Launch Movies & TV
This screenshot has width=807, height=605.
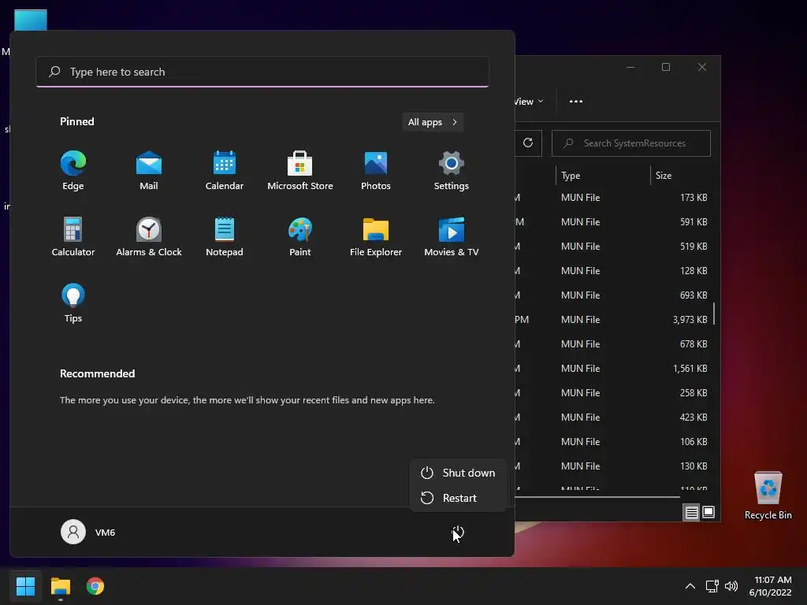tap(452, 237)
